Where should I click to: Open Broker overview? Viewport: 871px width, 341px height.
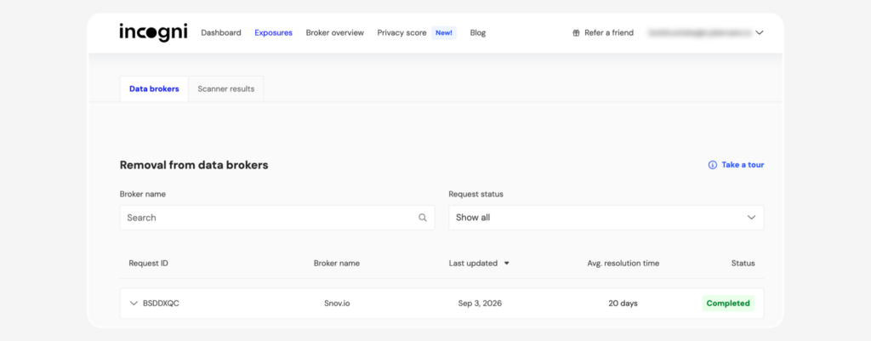[335, 33]
